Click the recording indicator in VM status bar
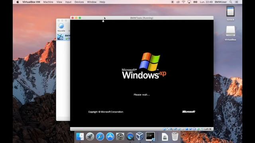Screen dimensions: 255x143 [190, 129]
